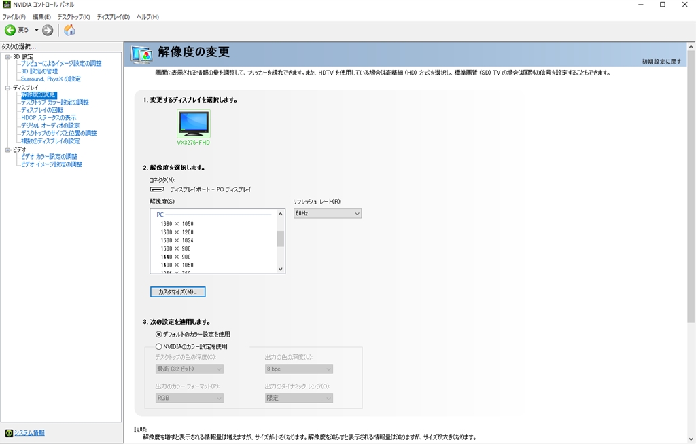Click 初期設定に戻す link
This screenshot has width=696, height=444.
(x=661, y=62)
